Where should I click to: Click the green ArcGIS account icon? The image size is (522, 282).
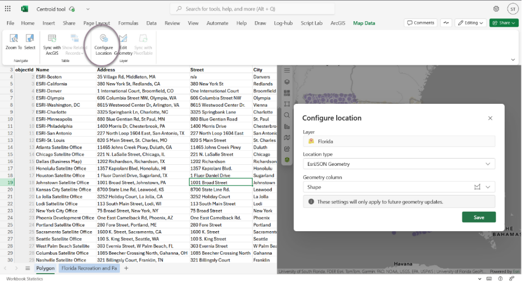point(287,160)
